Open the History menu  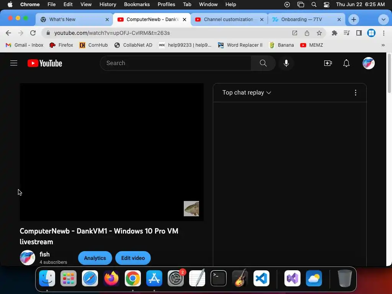[108, 5]
